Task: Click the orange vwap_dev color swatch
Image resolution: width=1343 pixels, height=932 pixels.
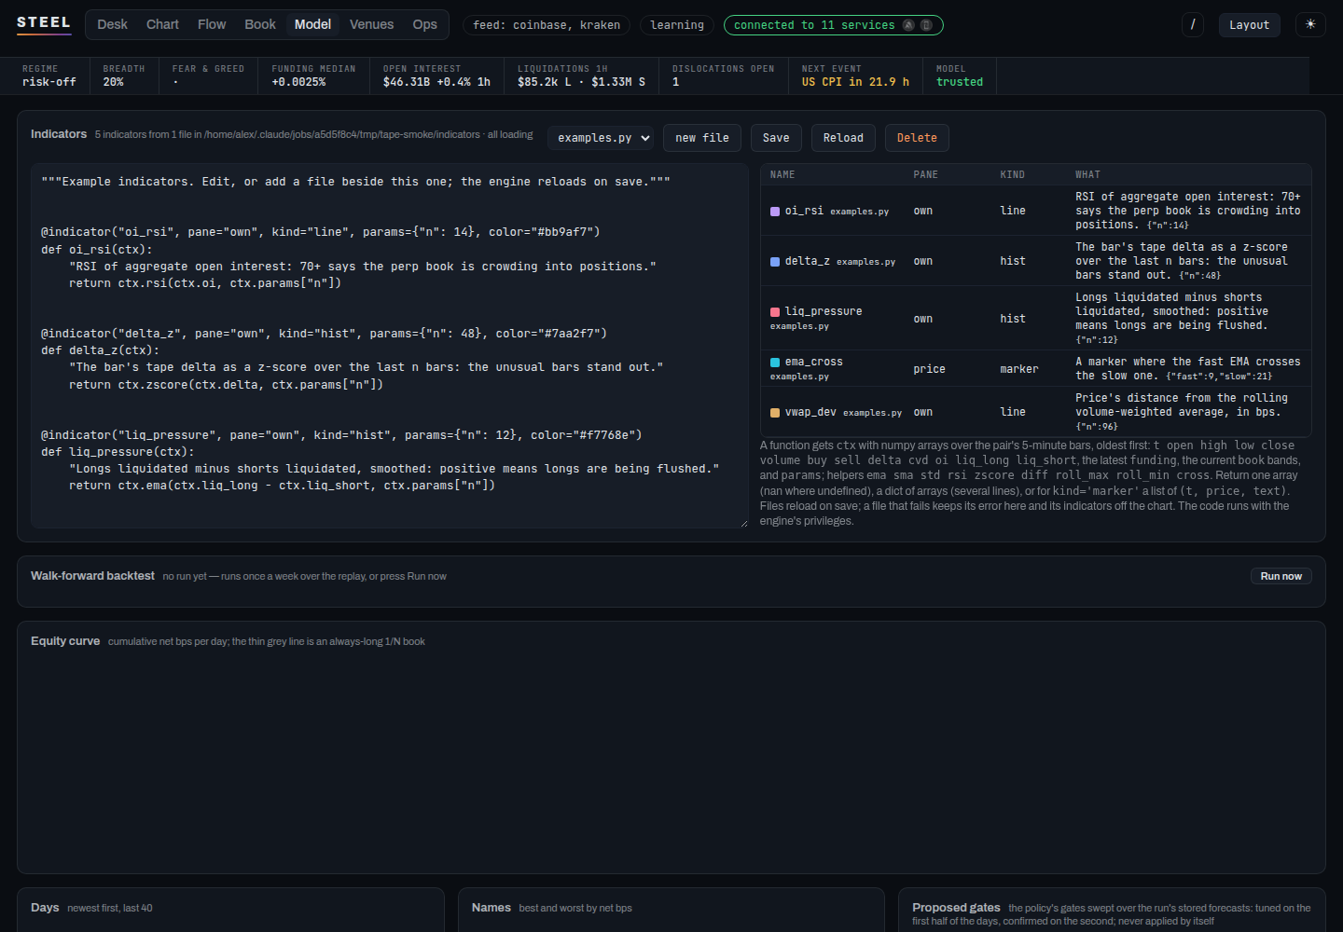Action: point(775,413)
